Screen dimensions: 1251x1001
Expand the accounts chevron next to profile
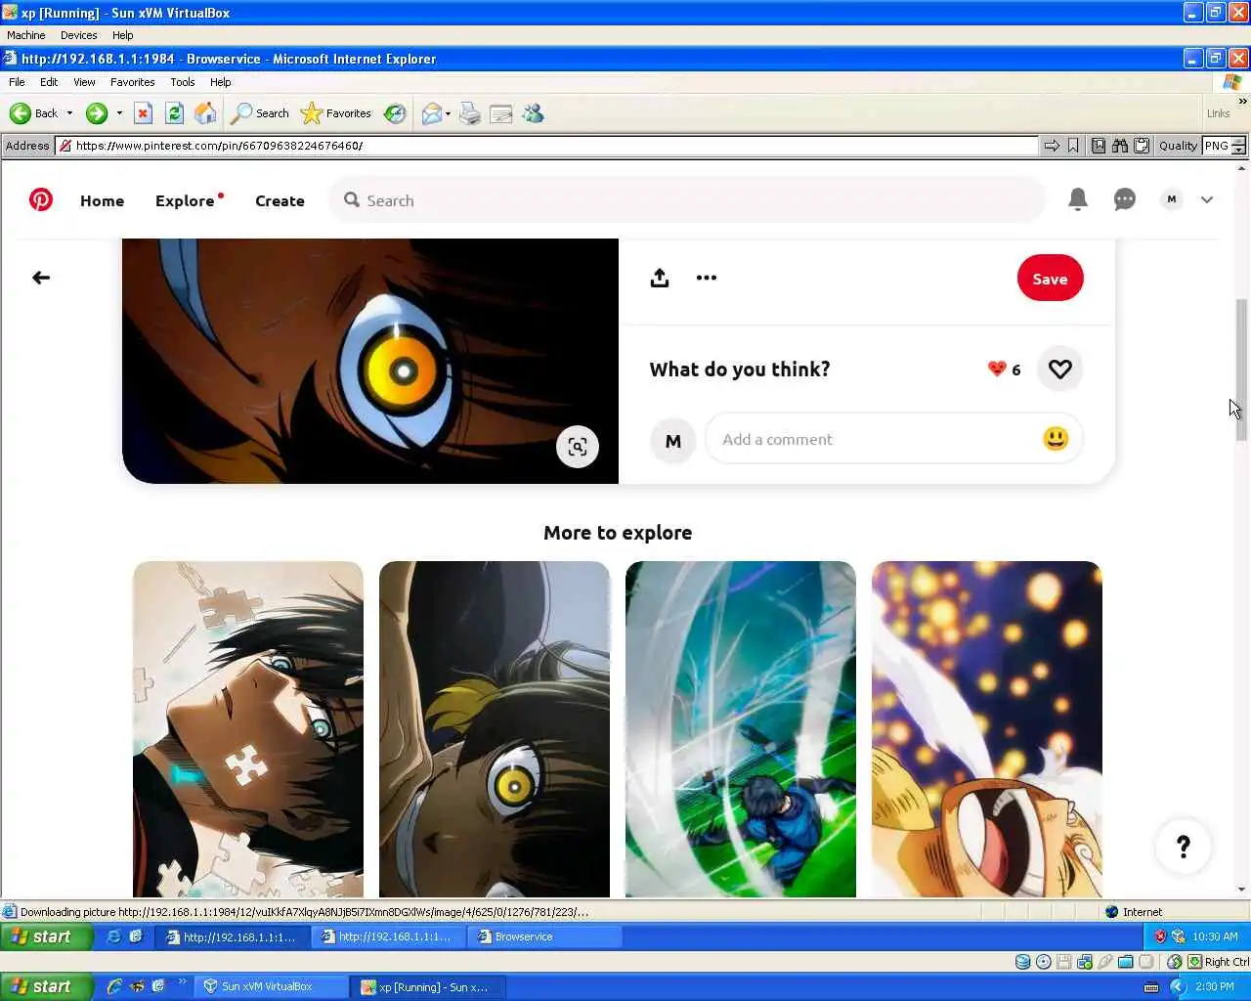(x=1207, y=199)
